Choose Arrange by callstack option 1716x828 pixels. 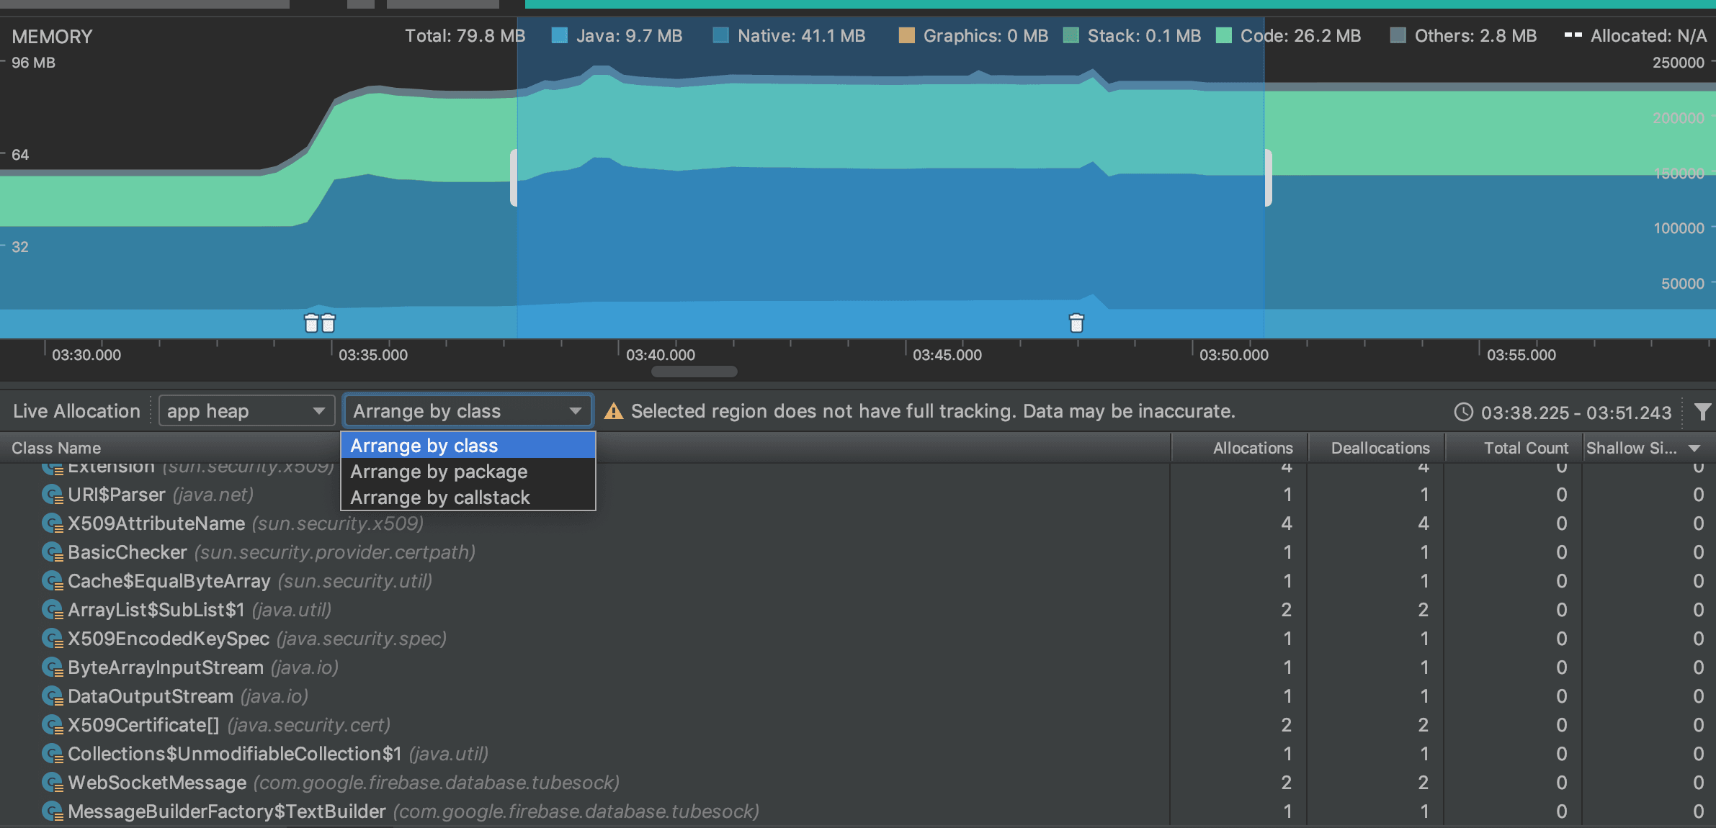coord(439,498)
